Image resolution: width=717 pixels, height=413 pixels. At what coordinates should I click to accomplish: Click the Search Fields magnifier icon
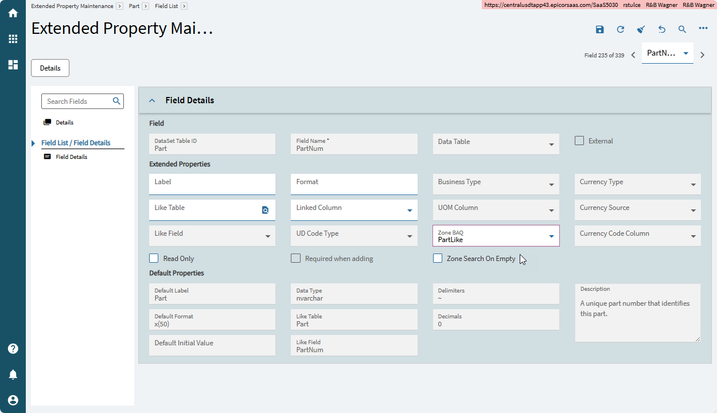(x=116, y=101)
